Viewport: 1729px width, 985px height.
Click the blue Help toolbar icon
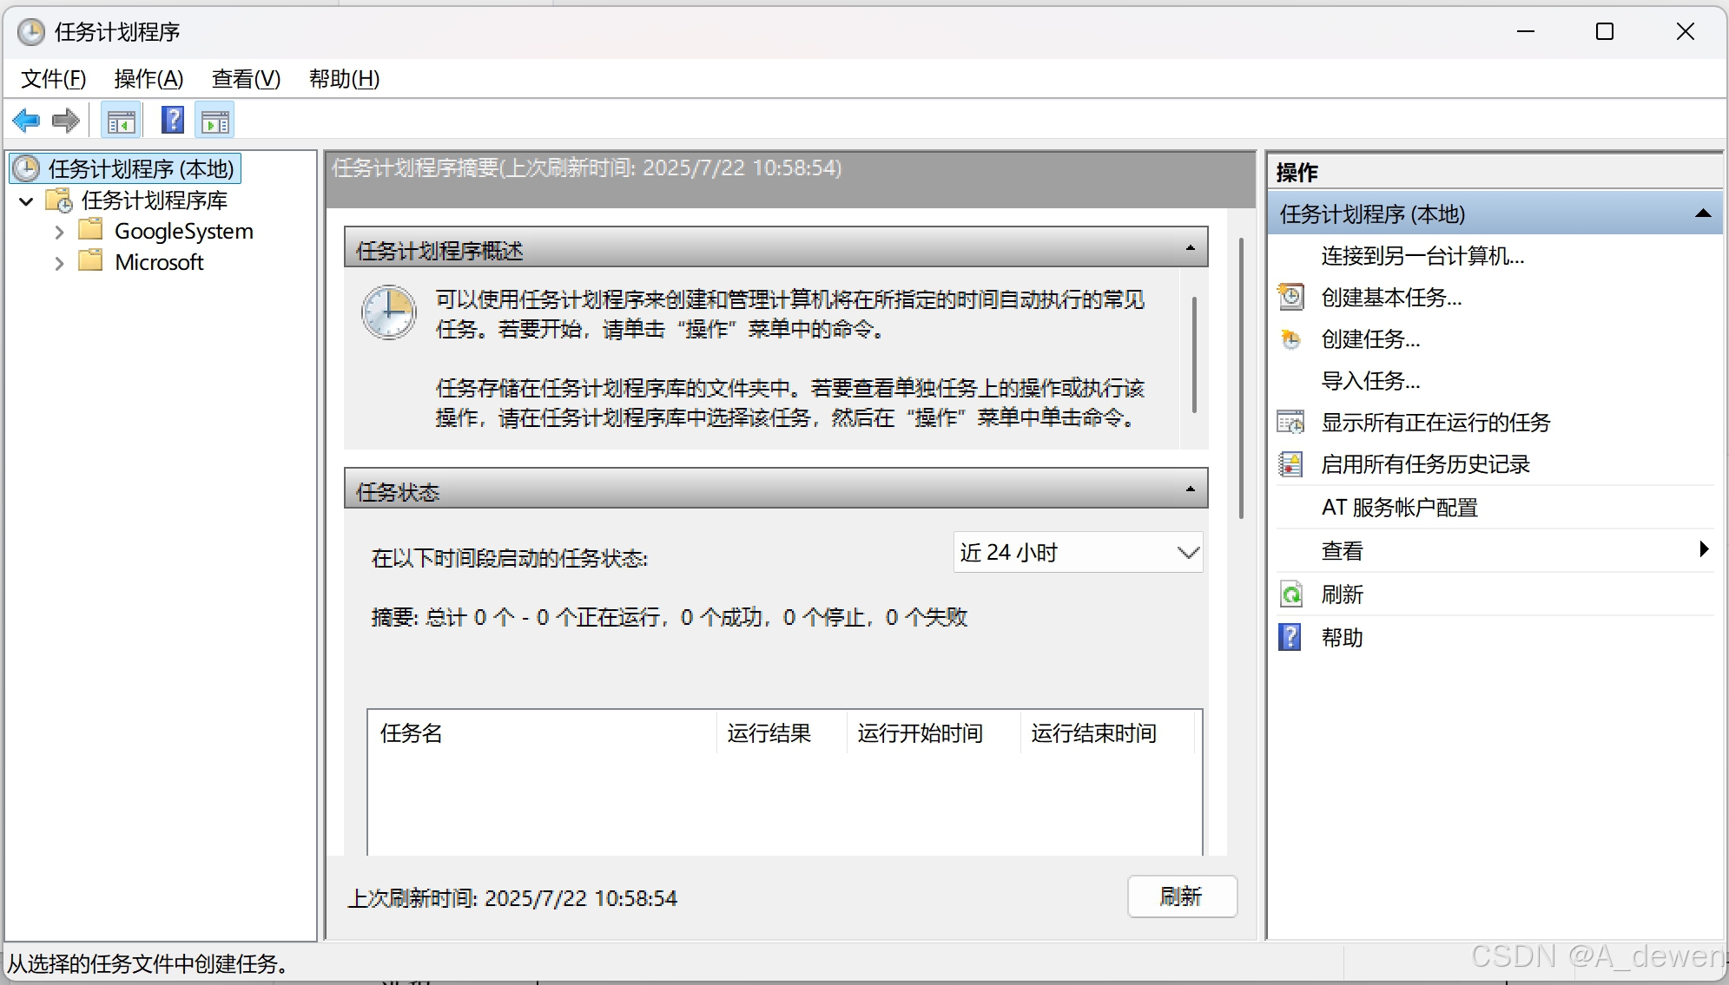173,121
